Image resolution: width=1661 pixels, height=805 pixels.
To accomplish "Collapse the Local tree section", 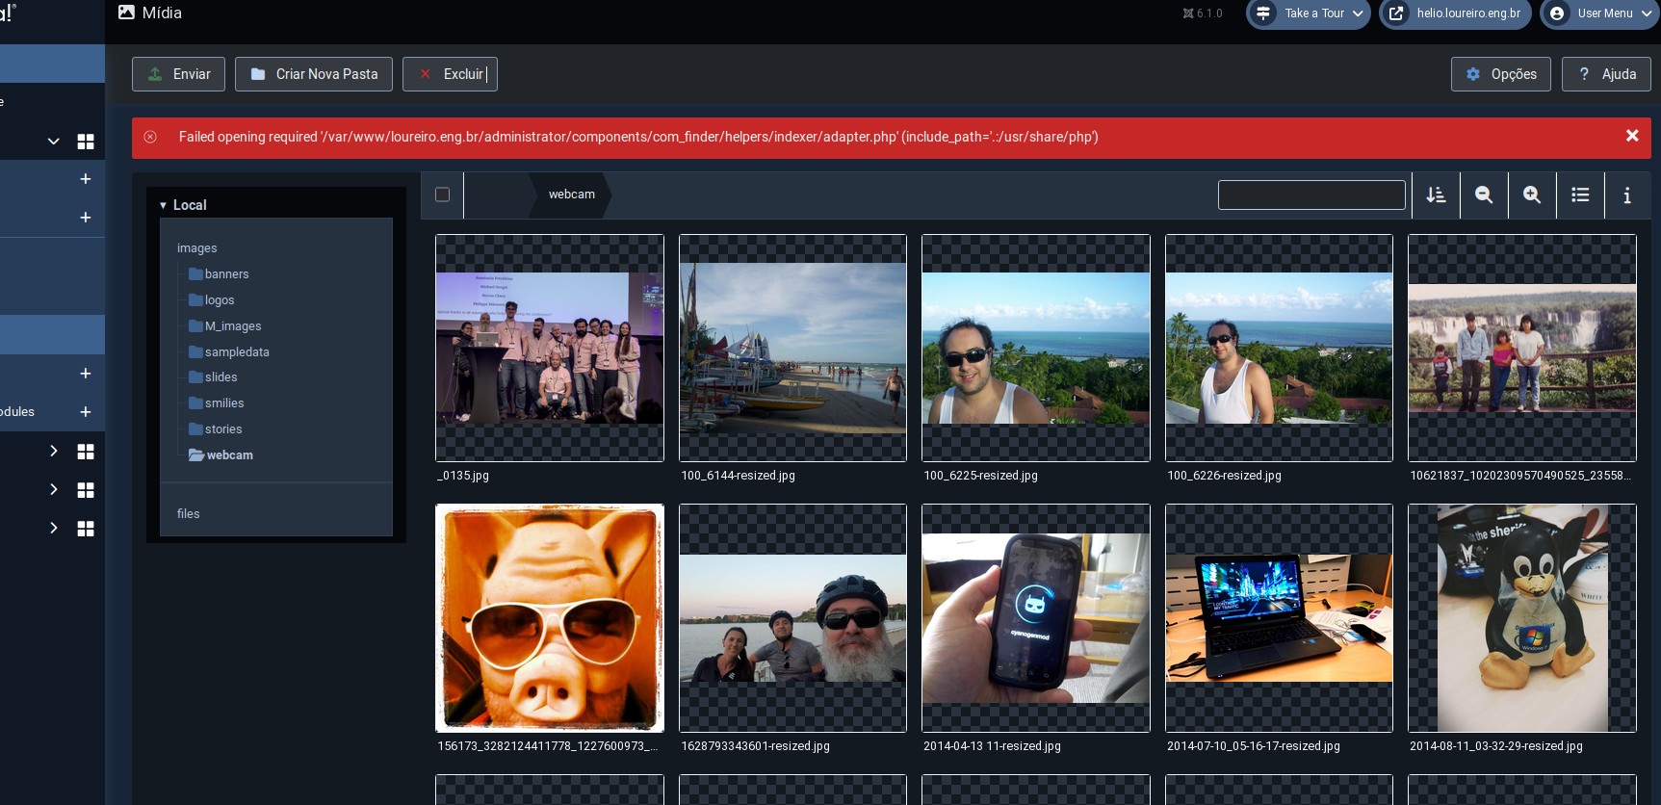I will pyautogui.click(x=164, y=205).
